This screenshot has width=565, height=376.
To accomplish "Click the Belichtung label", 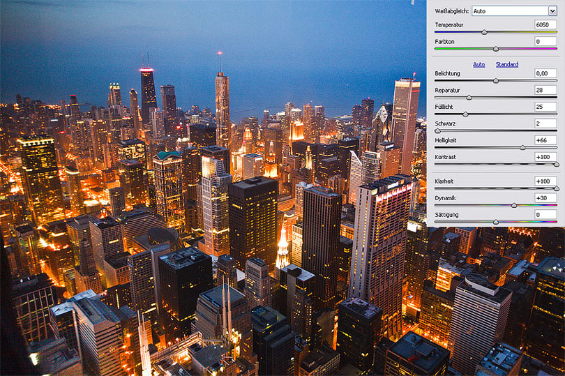I will pos(447,73).
